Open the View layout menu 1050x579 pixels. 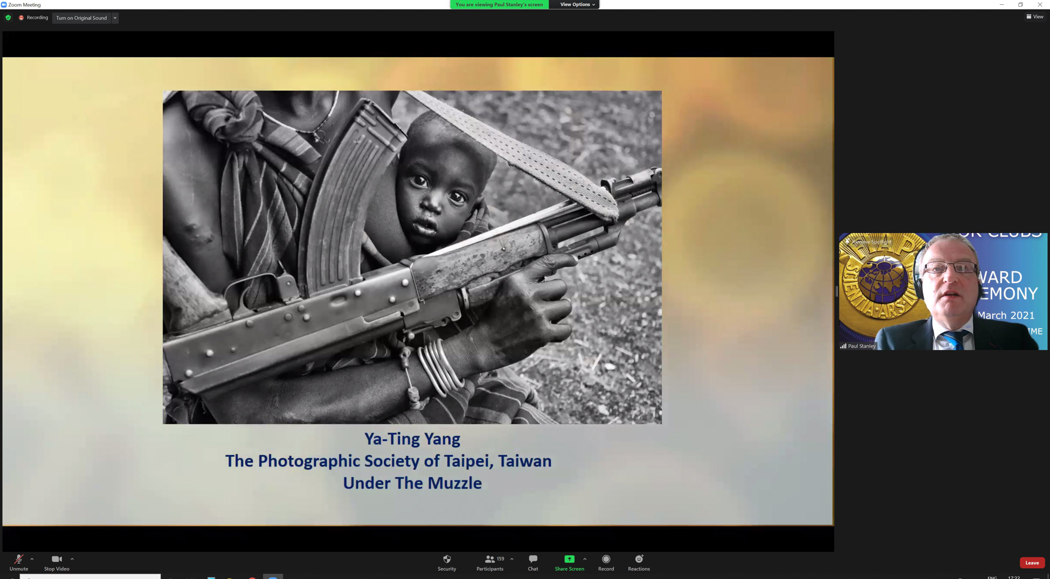pos(1035,17)
